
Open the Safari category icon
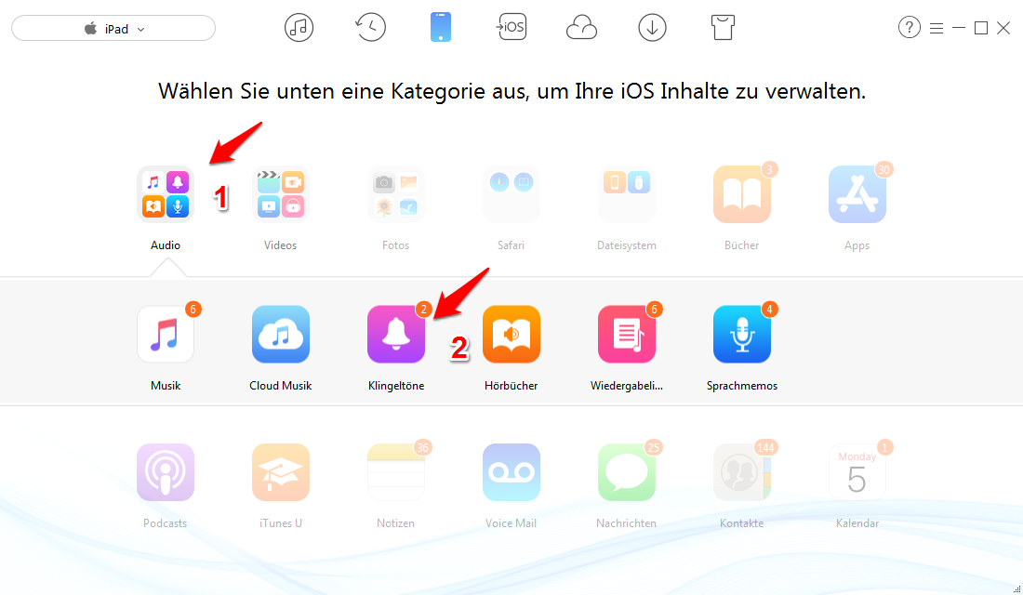pyautogui.click(x=511, y=194)
